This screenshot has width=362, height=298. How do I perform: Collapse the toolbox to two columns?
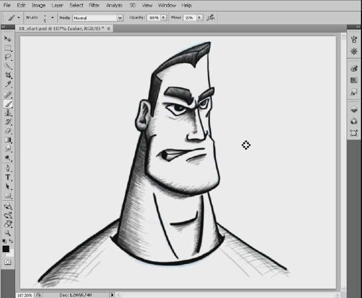tap(3, 27)
